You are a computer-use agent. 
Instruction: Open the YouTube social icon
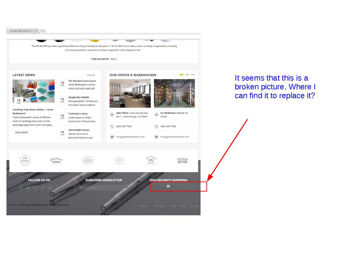50,188
